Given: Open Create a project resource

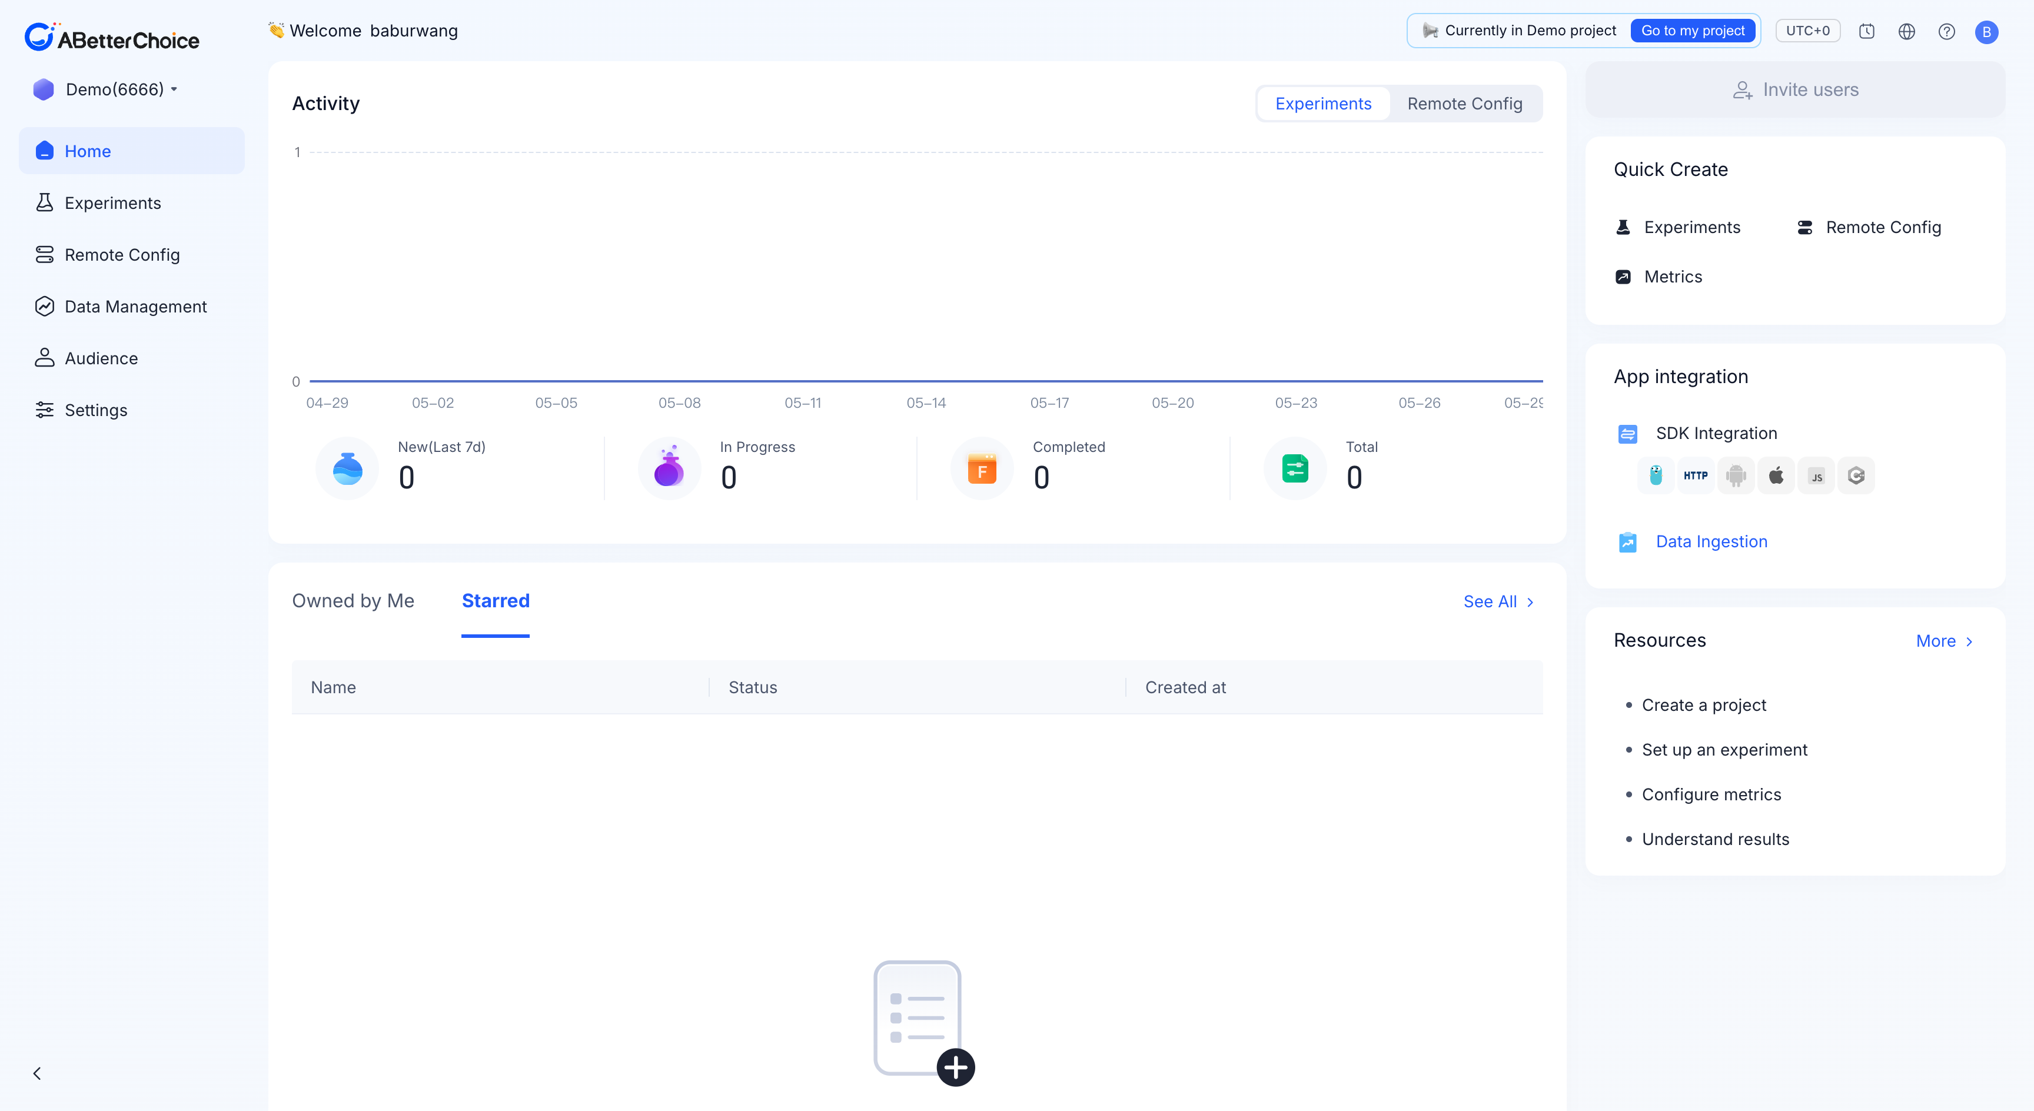Looking at the screenshot, I should [x=1704, y=705].
